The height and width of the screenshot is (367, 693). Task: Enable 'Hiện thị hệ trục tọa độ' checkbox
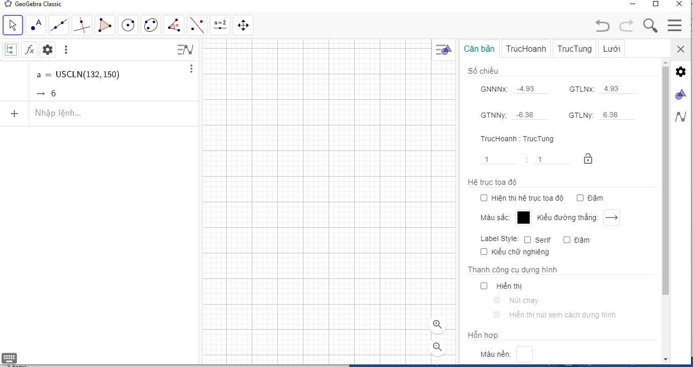(484, 198)
